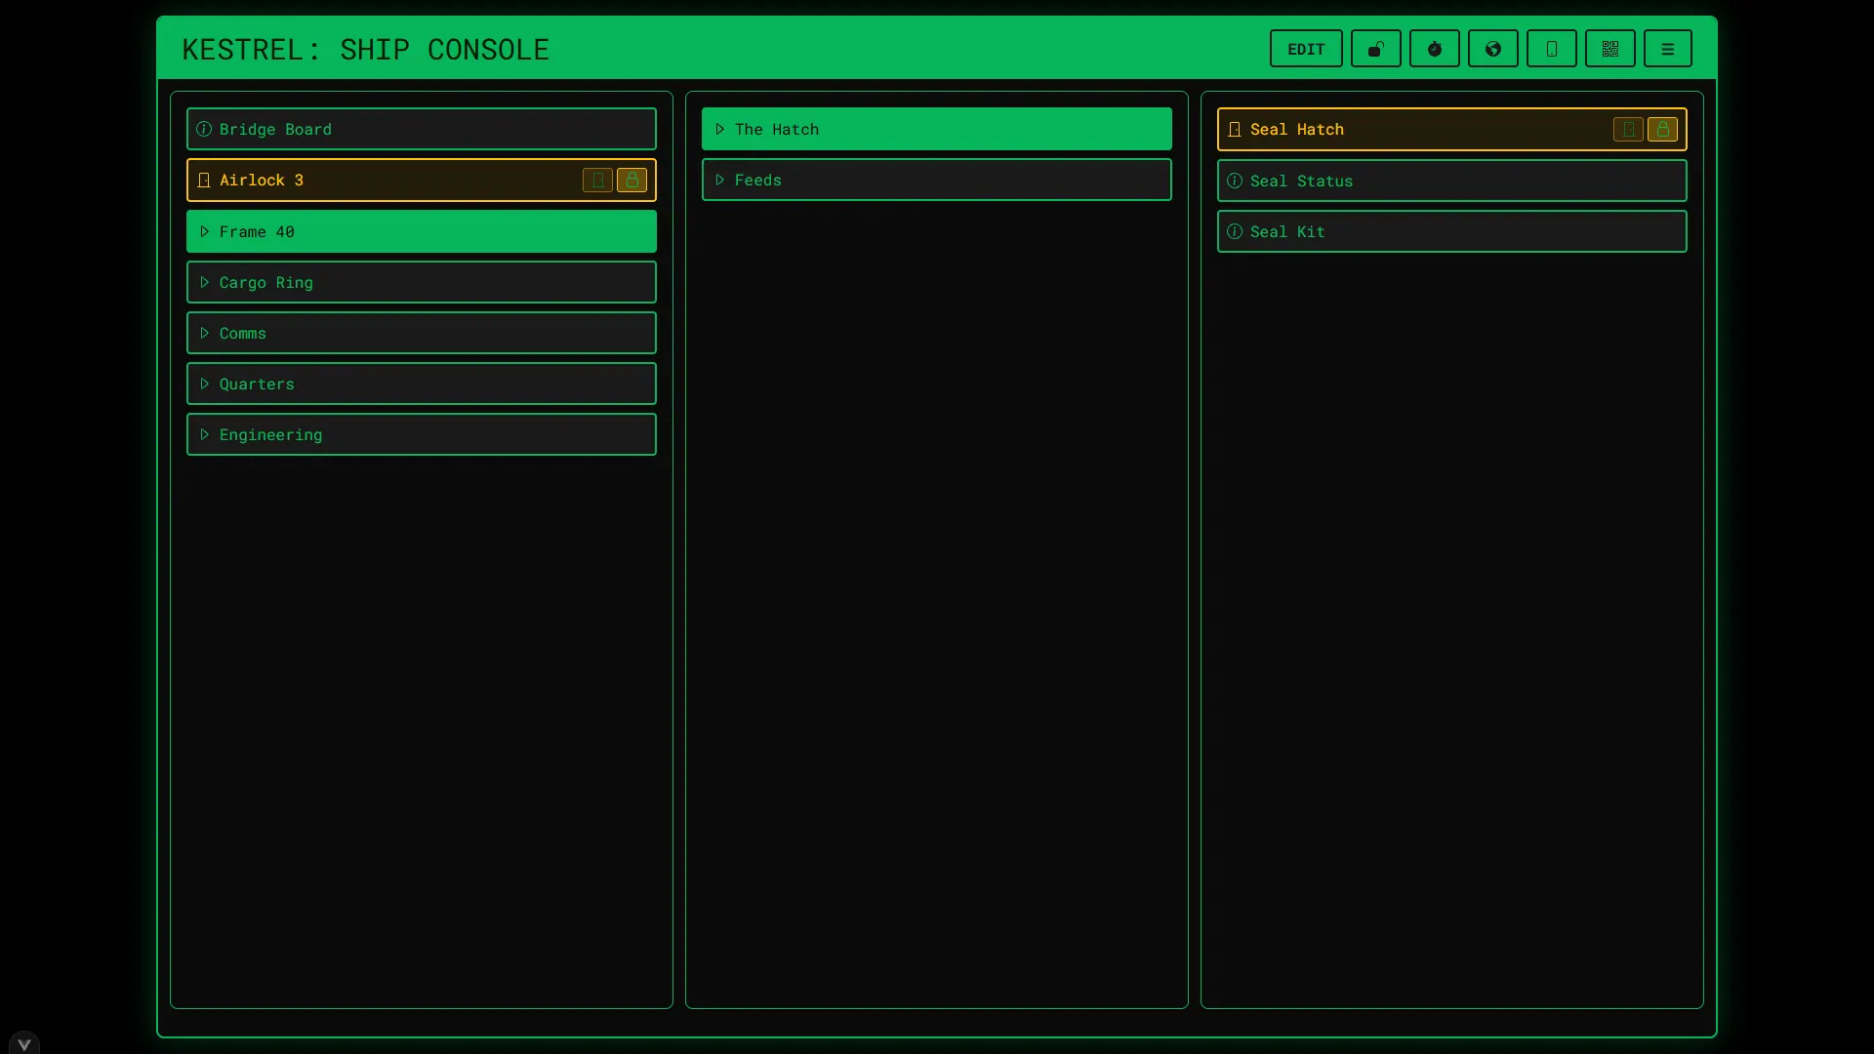Click the EDIT button
Image resolution: width=1874 pixels, height=1054 pixels.
[1306, 49]
